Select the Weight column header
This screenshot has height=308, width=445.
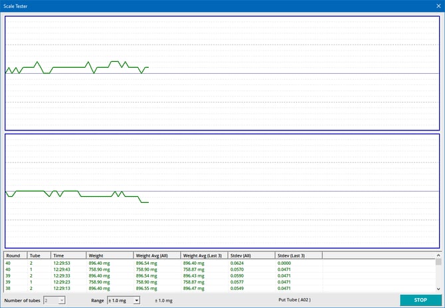point(110,255)
